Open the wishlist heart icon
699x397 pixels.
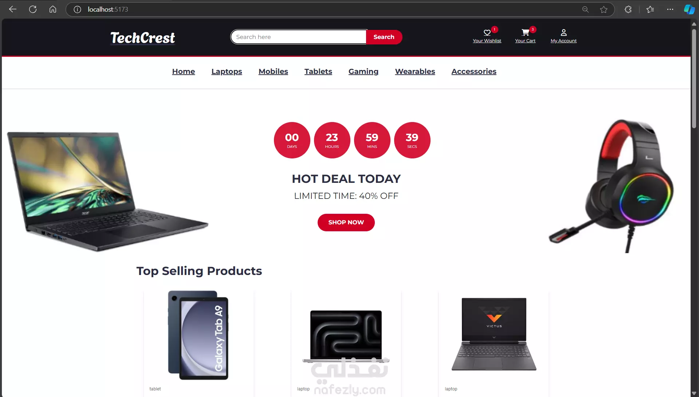[487, 32]
